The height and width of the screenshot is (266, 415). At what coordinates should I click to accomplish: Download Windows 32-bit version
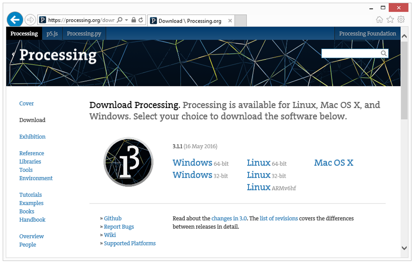[201, 175]
